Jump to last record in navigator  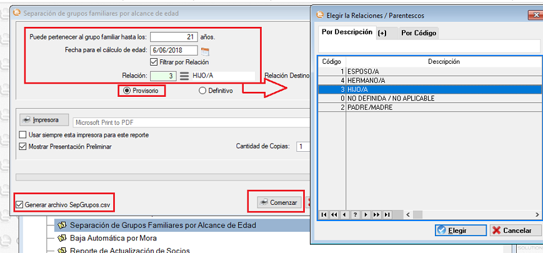pos(387,215)
